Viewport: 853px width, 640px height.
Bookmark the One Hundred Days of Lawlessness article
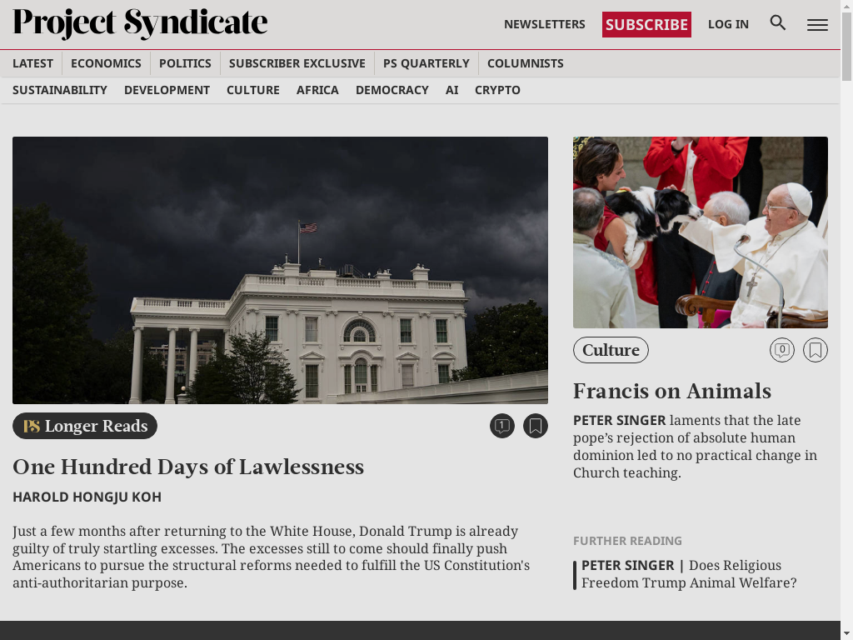(x=536, y=426)
